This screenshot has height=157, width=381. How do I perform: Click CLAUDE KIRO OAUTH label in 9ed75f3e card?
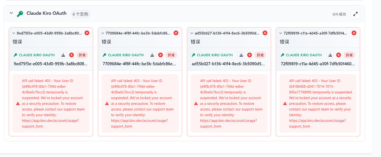[37, 55]
